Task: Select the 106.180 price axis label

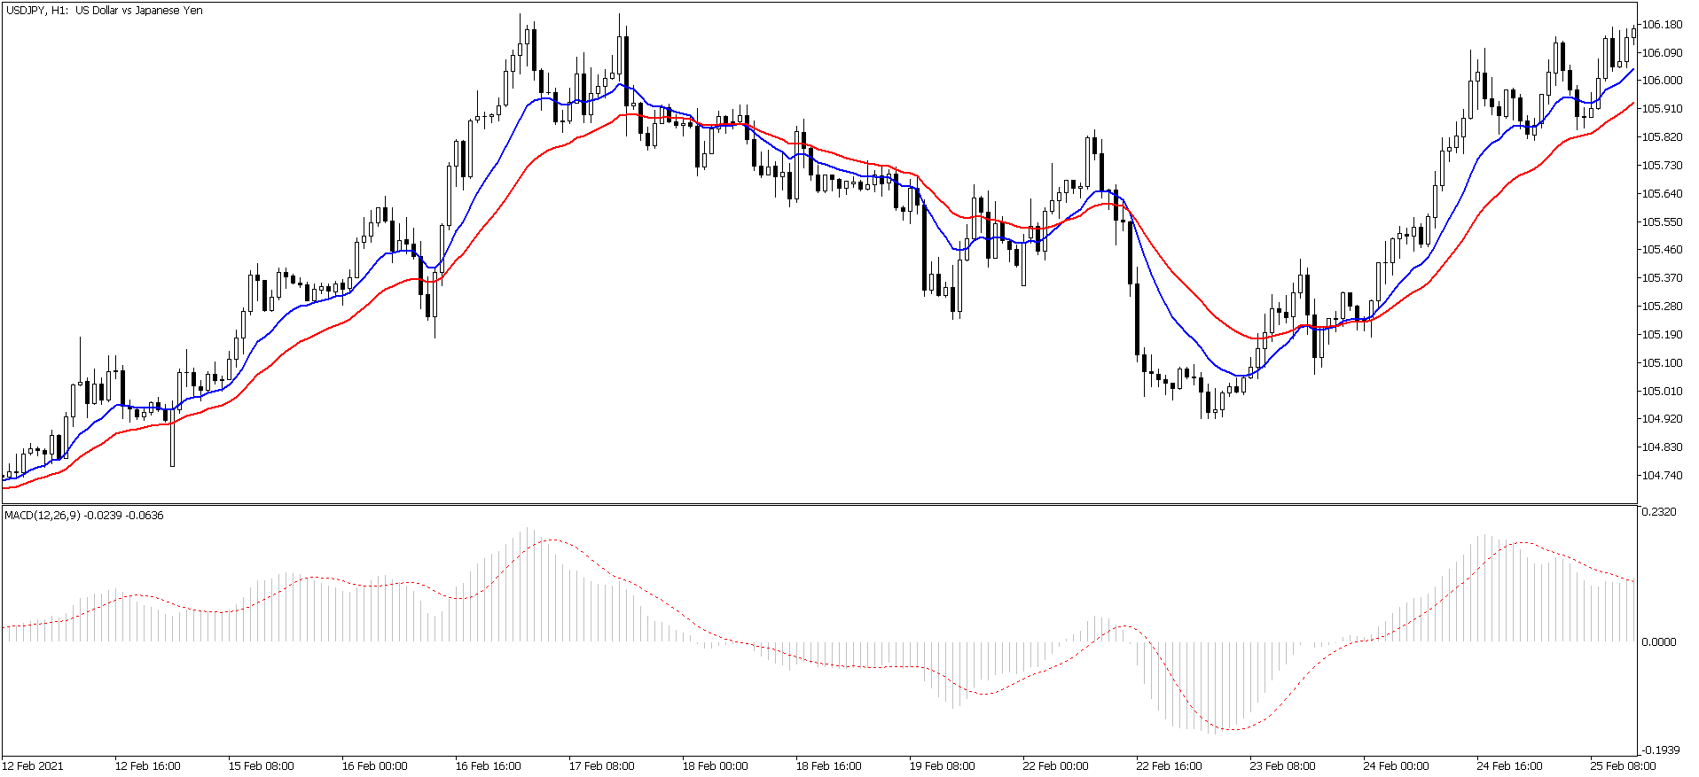Action: pyautogui.click(x=1662, y=25)
